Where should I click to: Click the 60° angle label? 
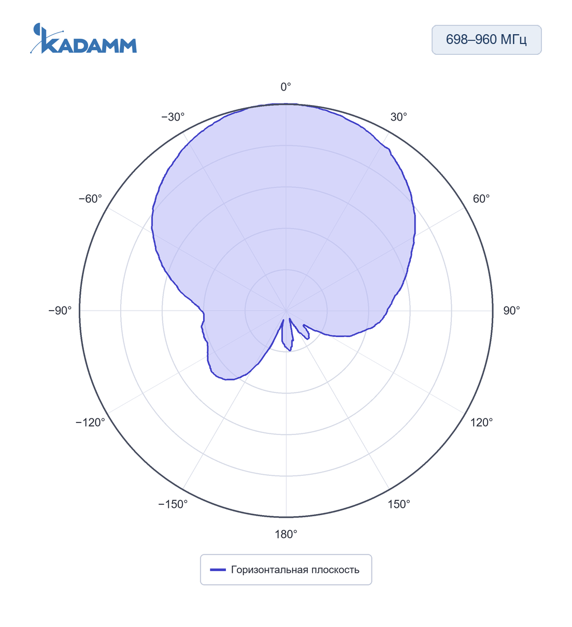(x=481, y=199)
